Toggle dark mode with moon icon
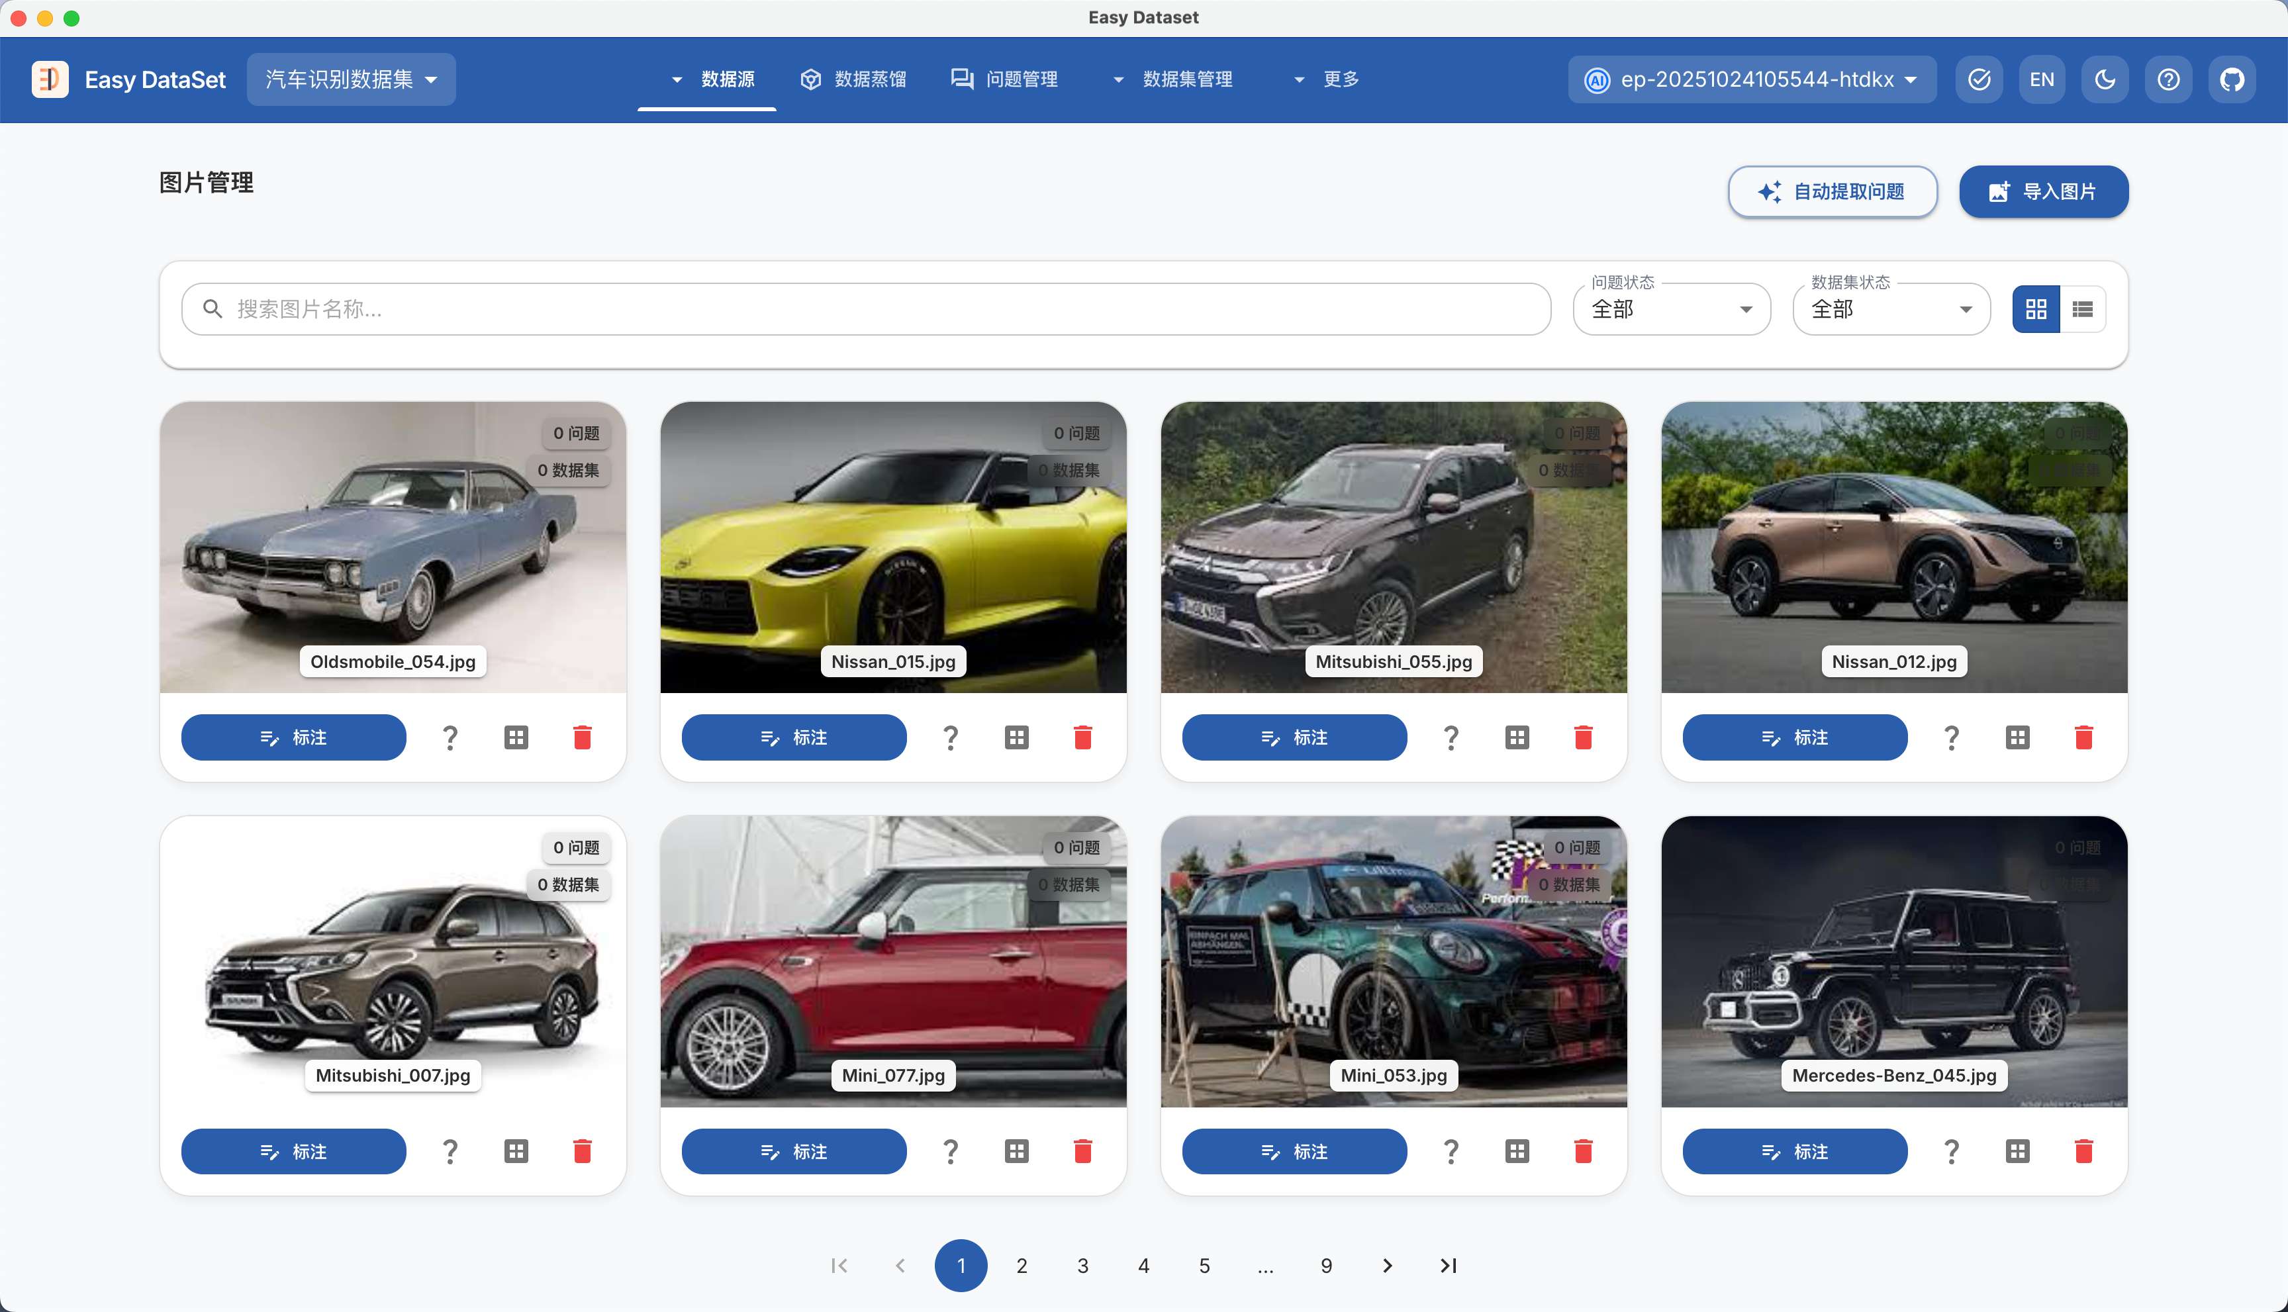 pos(2105,79)
